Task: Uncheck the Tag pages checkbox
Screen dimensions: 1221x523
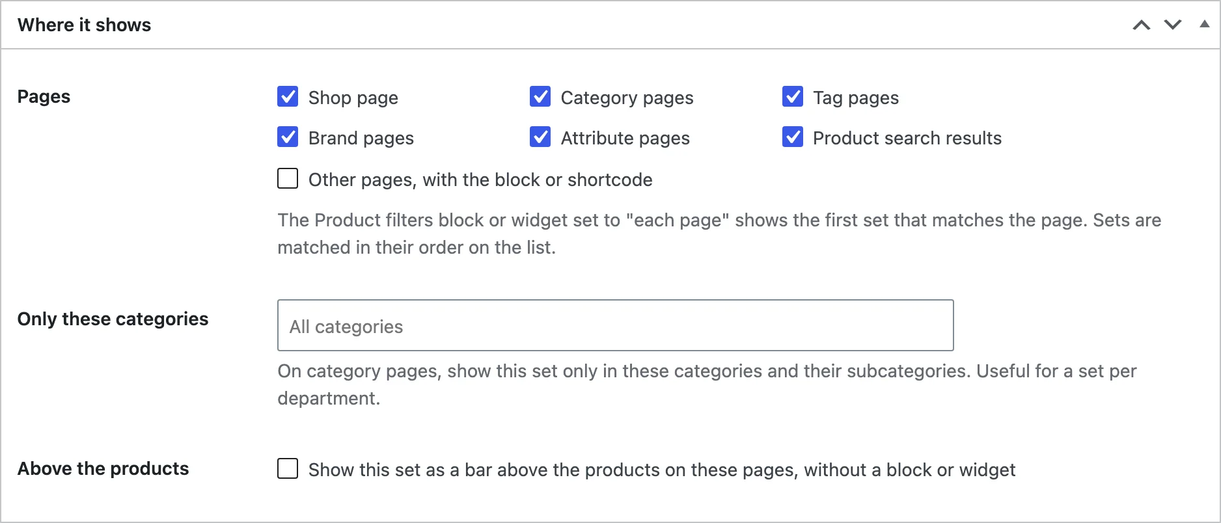Action: coord(793,96)
